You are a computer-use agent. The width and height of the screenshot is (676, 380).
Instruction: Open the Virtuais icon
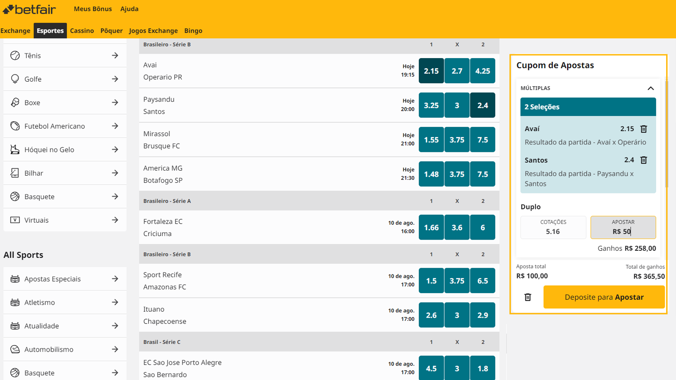tap(15, 220)
